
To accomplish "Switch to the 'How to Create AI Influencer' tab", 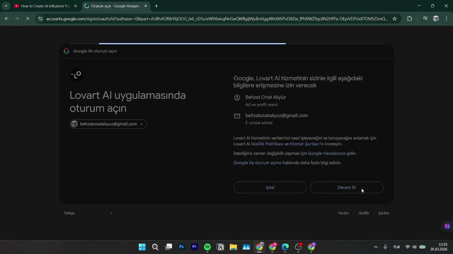I will click(x=45, y=6).
